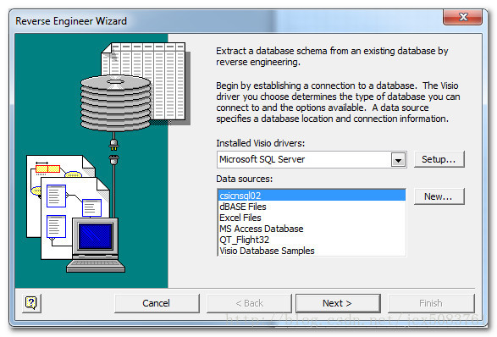
Task: Click the Finish button
Action: 431,303
